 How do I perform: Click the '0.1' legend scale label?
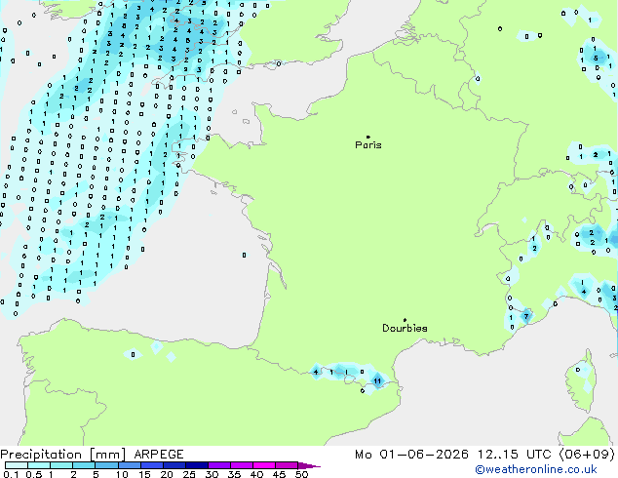pyautogui.click(x=11, y=474)
